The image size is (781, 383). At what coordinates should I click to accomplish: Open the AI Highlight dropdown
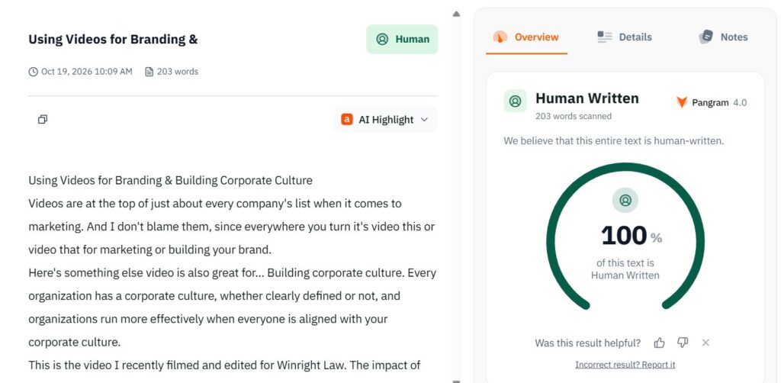pos(385,120)
